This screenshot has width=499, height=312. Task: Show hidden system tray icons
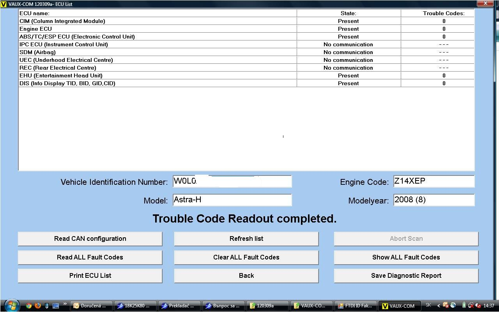click(439, 306)
